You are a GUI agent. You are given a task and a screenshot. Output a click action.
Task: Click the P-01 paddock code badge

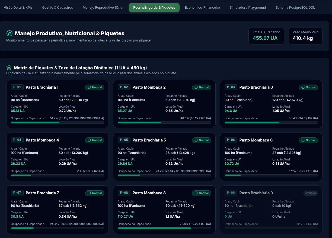pos(17,87)
